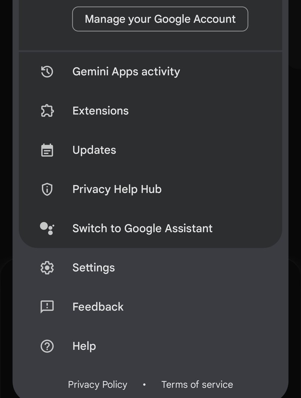Select the Switch to Google Assistant label
This screenshot has height=398, width=301.
(x=142, y=228)
